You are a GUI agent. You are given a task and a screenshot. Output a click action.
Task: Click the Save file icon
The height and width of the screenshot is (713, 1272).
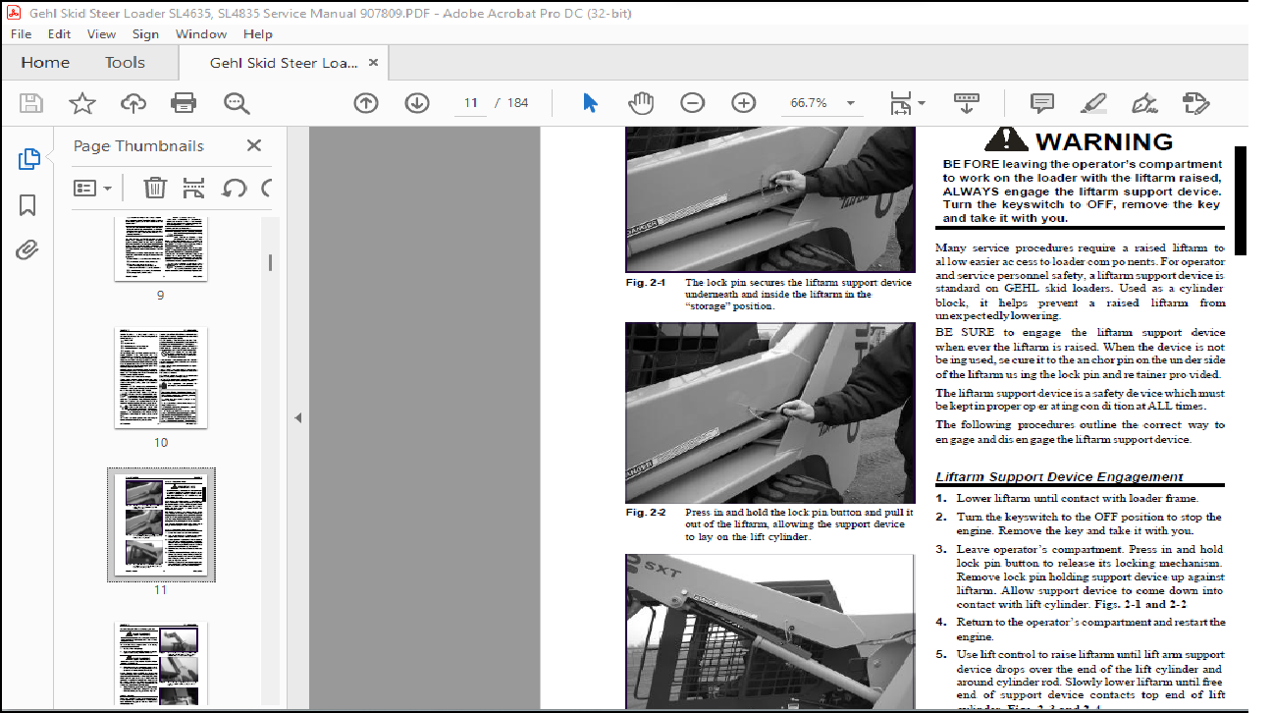click(x=31, y=103)
